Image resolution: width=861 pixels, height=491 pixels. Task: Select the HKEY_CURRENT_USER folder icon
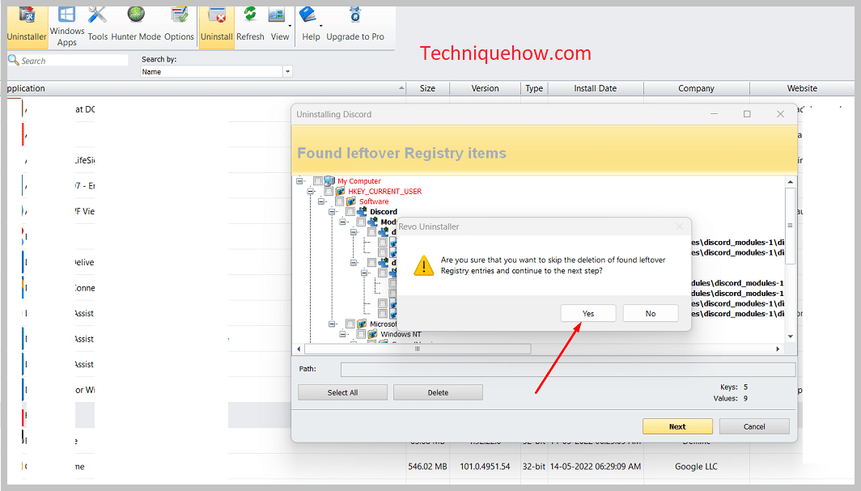341,192
